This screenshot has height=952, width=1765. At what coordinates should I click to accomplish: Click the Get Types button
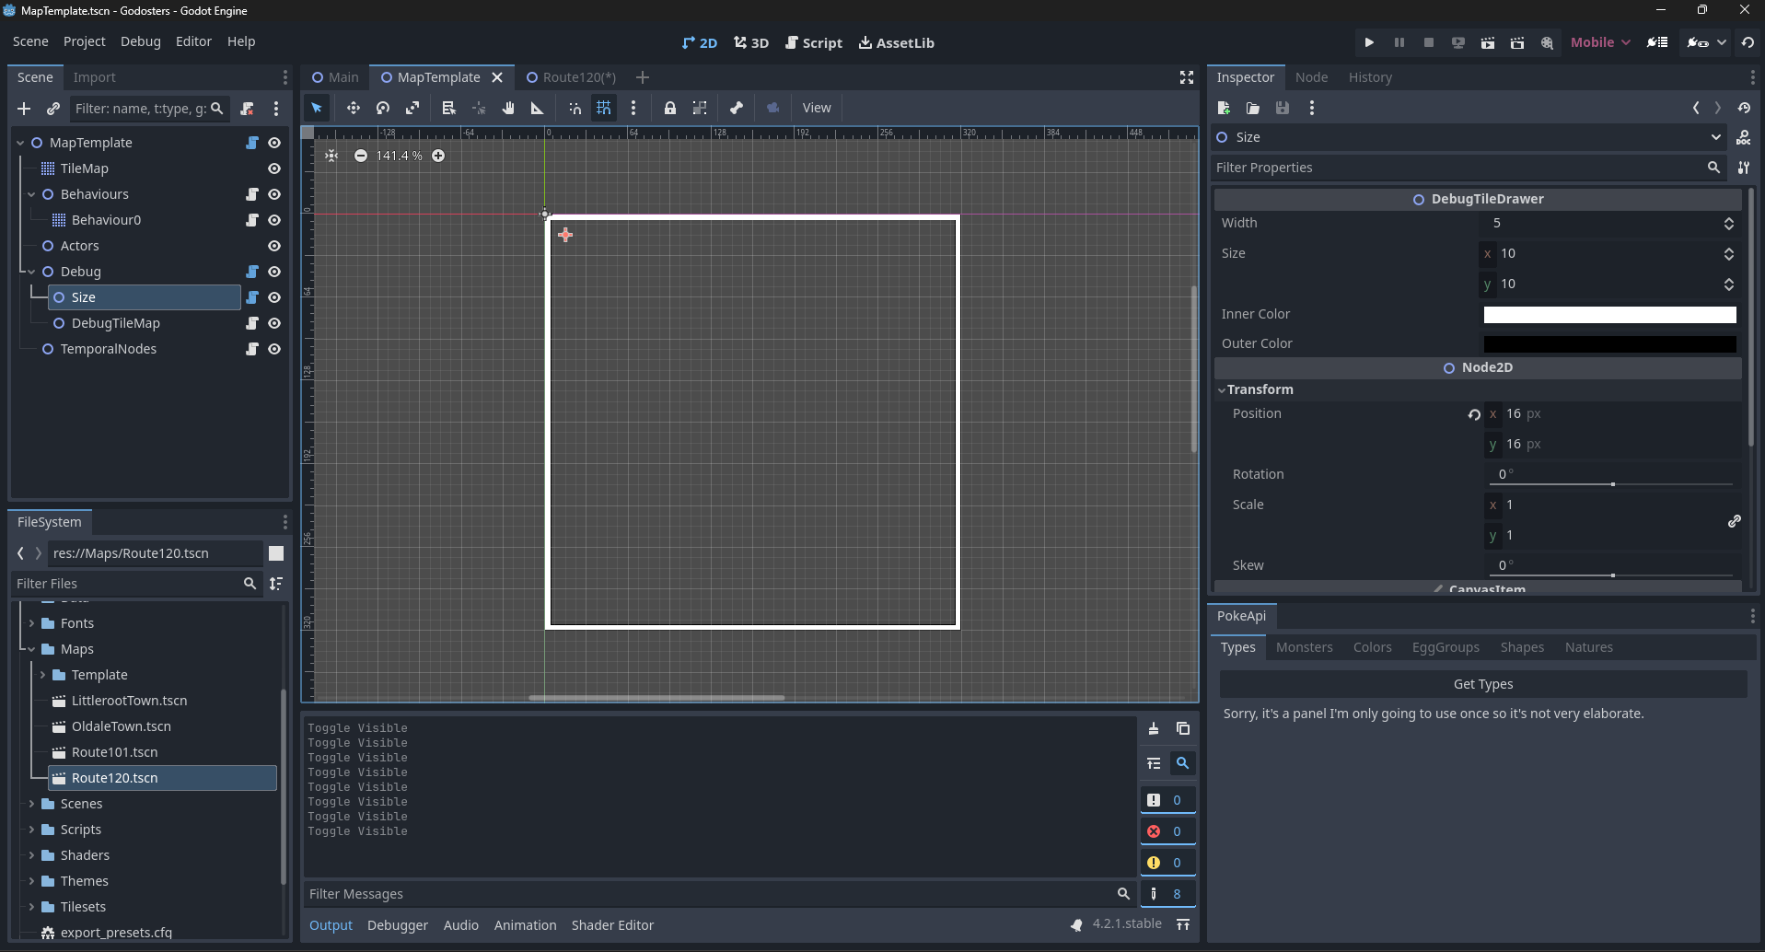1482,684
